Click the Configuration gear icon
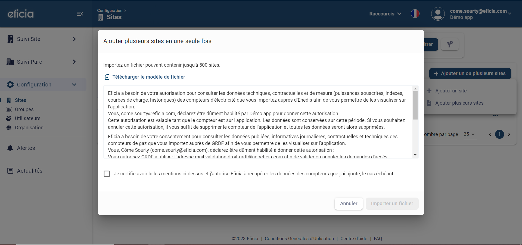Image resolution: width=522 pixels, height=245 pixels. [10, 85]
